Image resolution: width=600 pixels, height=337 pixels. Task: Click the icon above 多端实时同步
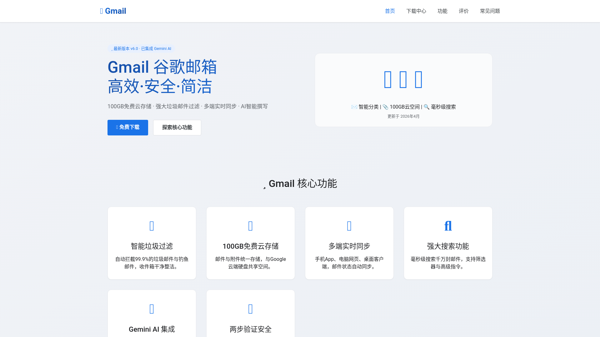pyautogui.click(x=349, y=226)
